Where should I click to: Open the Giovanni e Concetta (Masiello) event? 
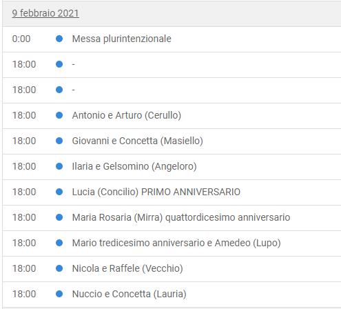pyautogui.click(x=138, y=141)
